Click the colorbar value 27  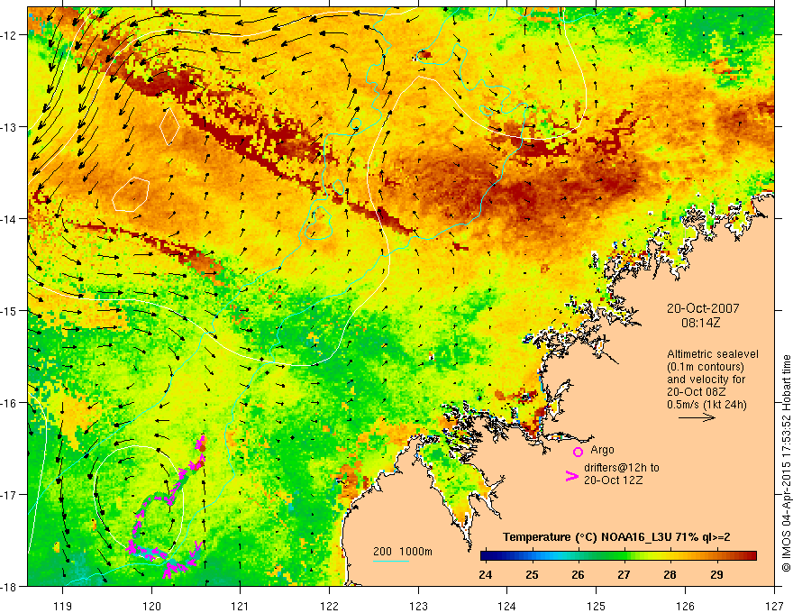click(624, 574)
